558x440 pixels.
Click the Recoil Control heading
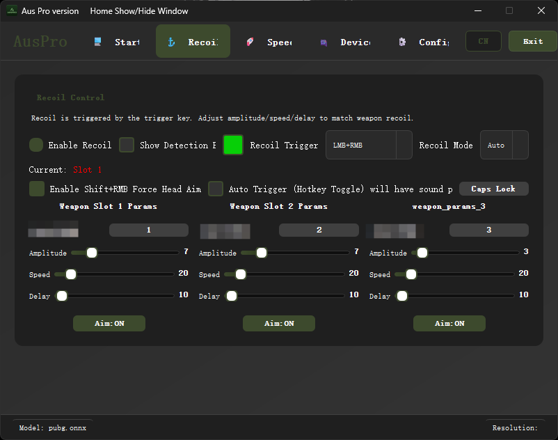70,97
